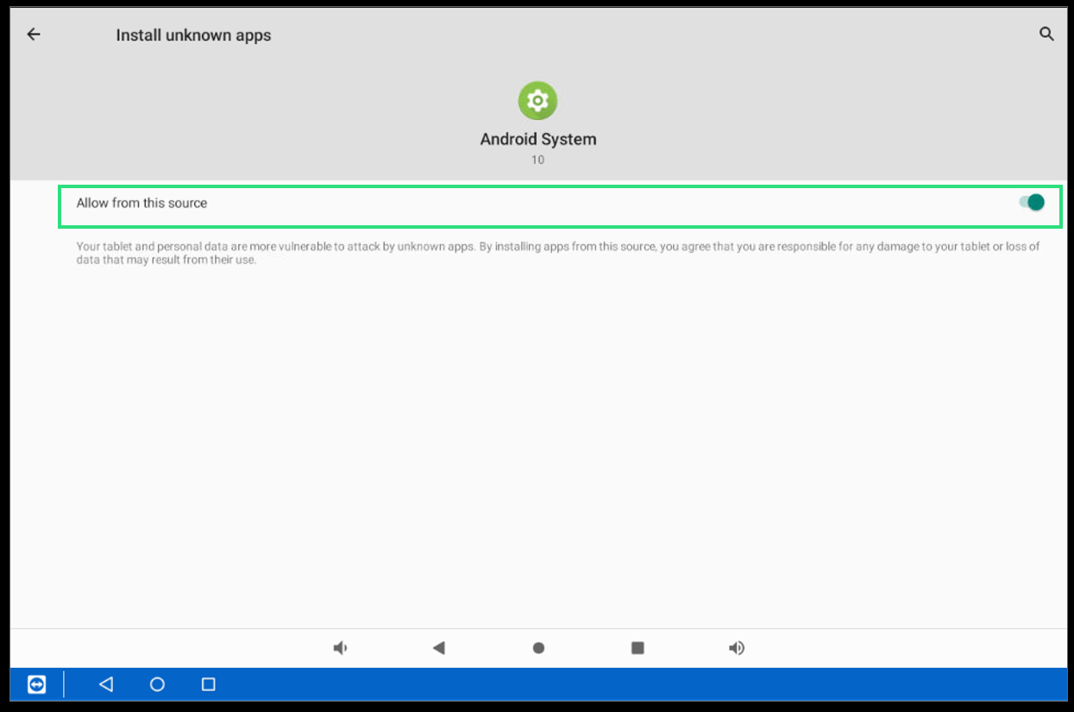Disable the Allow from this source switch
Viewport: 1074px width, 712px height.
click(1032, 203)
